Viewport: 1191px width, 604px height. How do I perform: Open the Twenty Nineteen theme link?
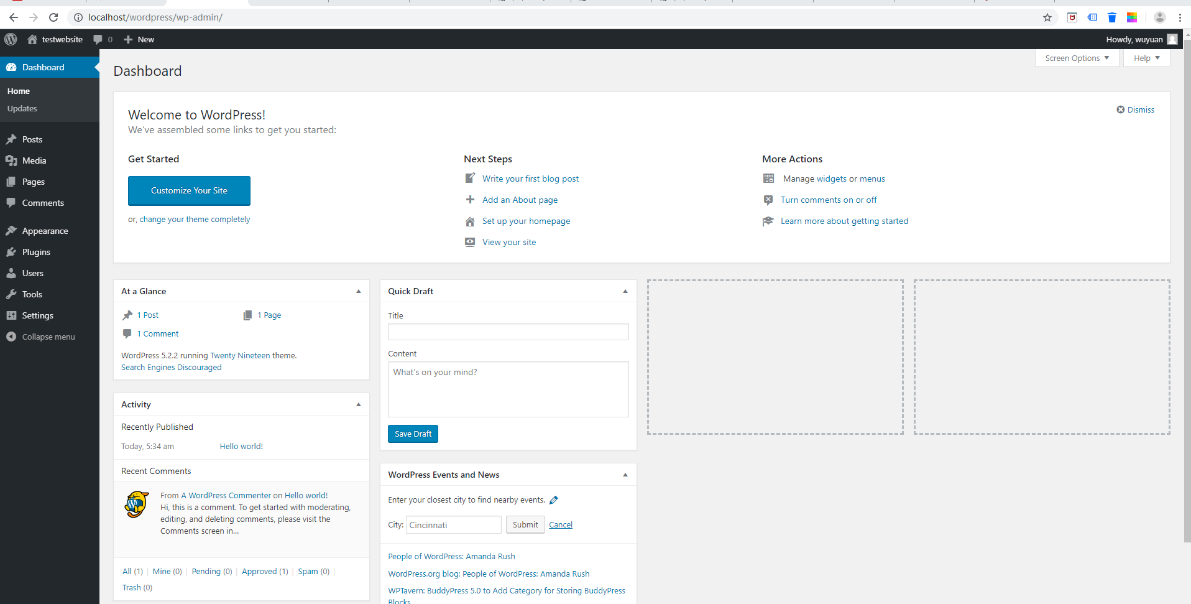240,356
